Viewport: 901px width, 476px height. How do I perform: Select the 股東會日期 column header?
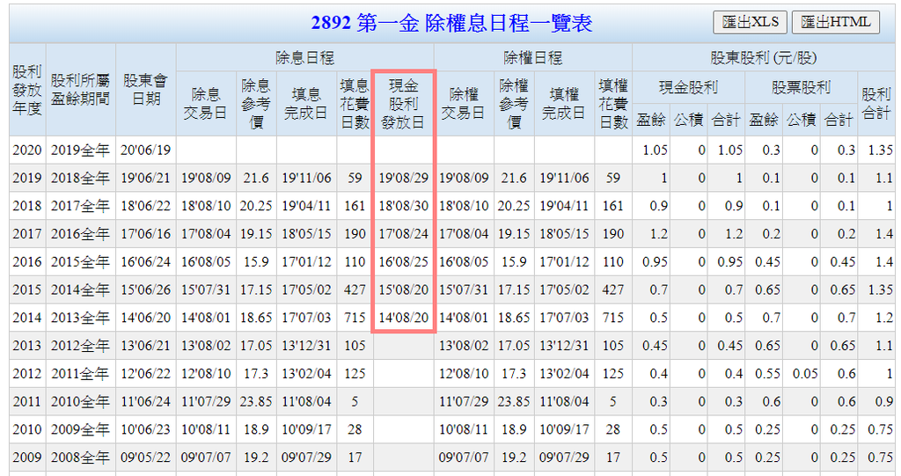coord(146,90)
